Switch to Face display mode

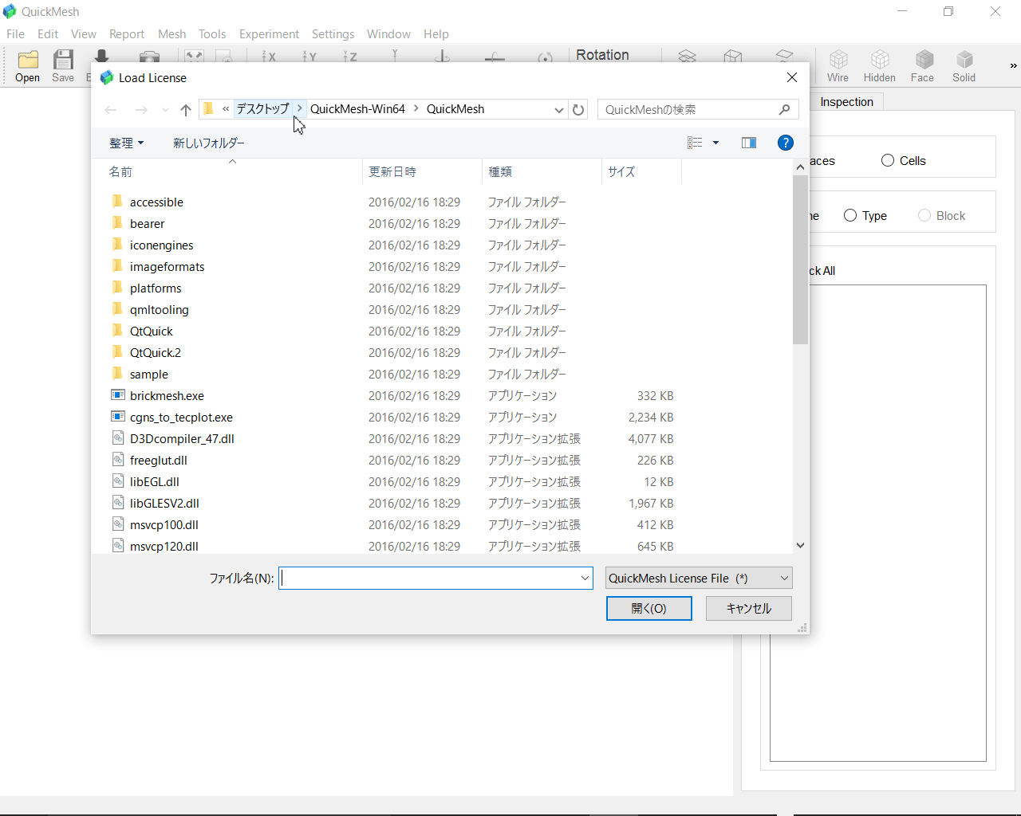pos(923,66)
